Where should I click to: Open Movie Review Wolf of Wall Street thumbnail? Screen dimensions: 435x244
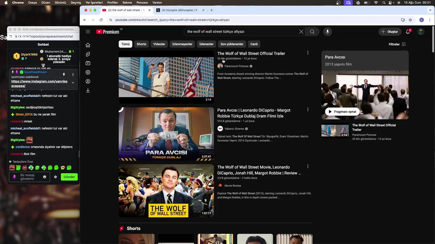(x=166, y=190)
